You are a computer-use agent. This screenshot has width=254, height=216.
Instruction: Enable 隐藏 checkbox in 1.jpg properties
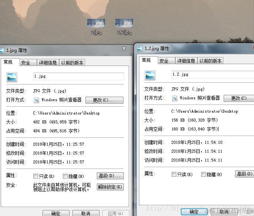click(x=65, y=176)
